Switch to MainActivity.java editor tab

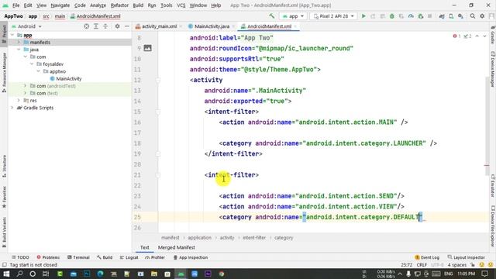tap(212, 26)
